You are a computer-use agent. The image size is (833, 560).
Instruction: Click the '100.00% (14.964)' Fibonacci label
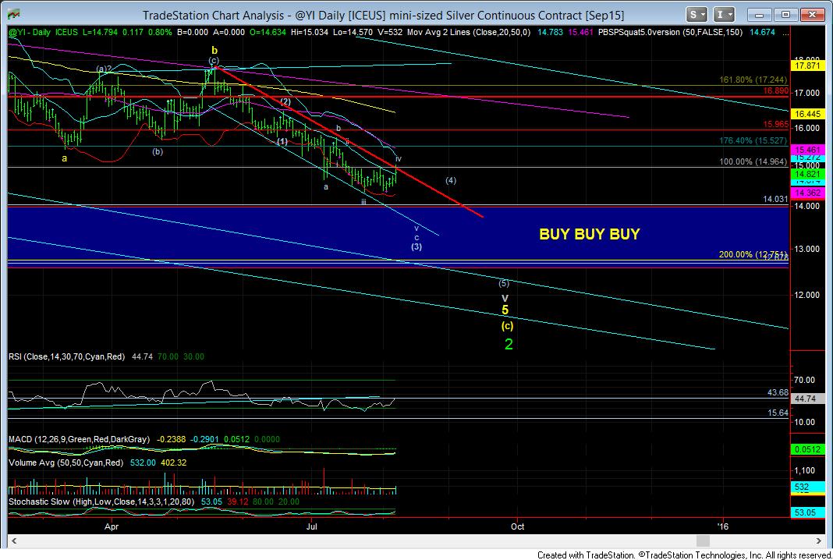click(x=753, y=162)
